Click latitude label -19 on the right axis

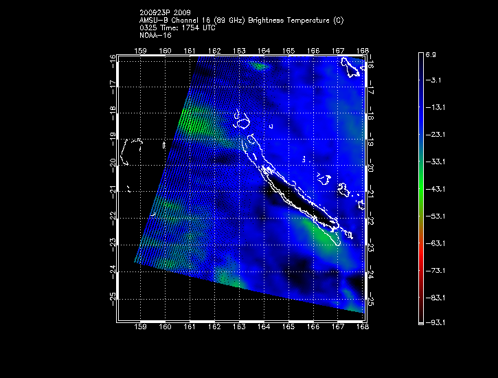point(371,140)
